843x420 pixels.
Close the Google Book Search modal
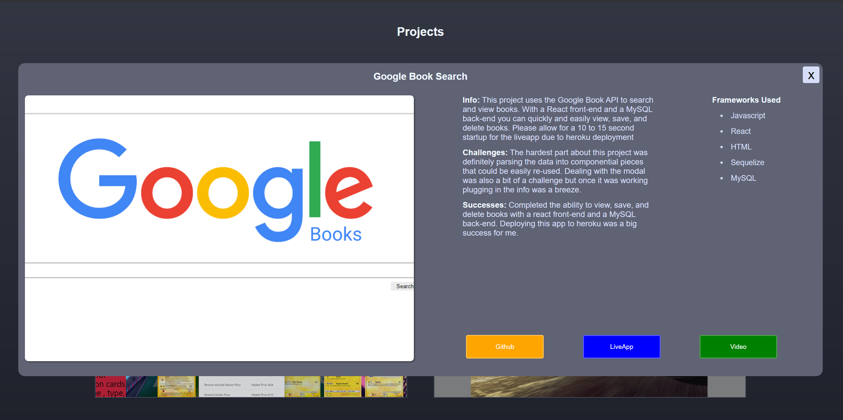pos(810,75)
